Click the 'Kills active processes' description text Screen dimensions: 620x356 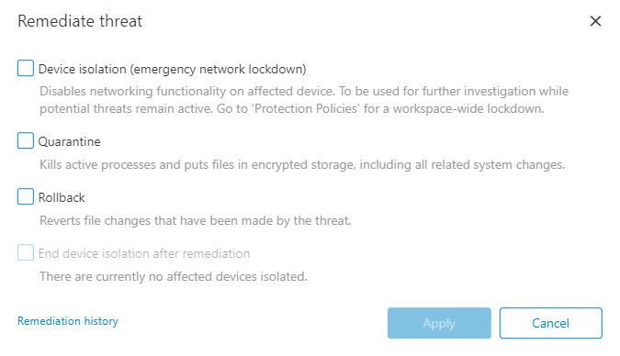click(x=302, y=164)
